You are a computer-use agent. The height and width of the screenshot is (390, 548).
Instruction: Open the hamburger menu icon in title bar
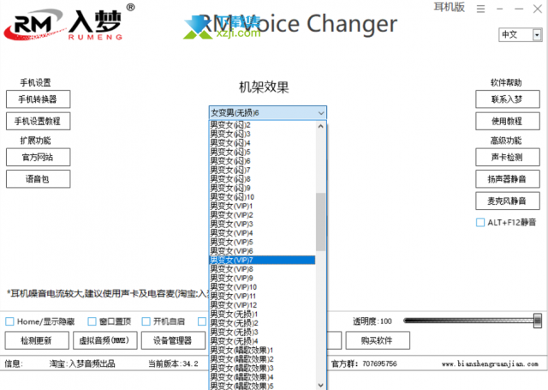(x=481, y=9)
